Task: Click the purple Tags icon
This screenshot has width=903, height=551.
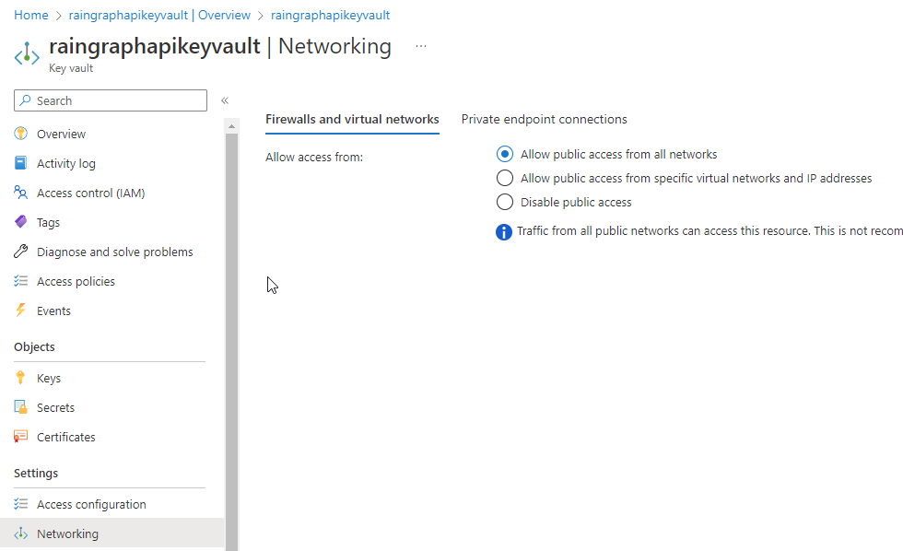Action: [20, 222]
